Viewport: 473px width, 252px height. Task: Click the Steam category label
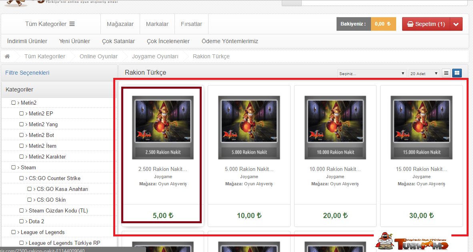(28, 167)
